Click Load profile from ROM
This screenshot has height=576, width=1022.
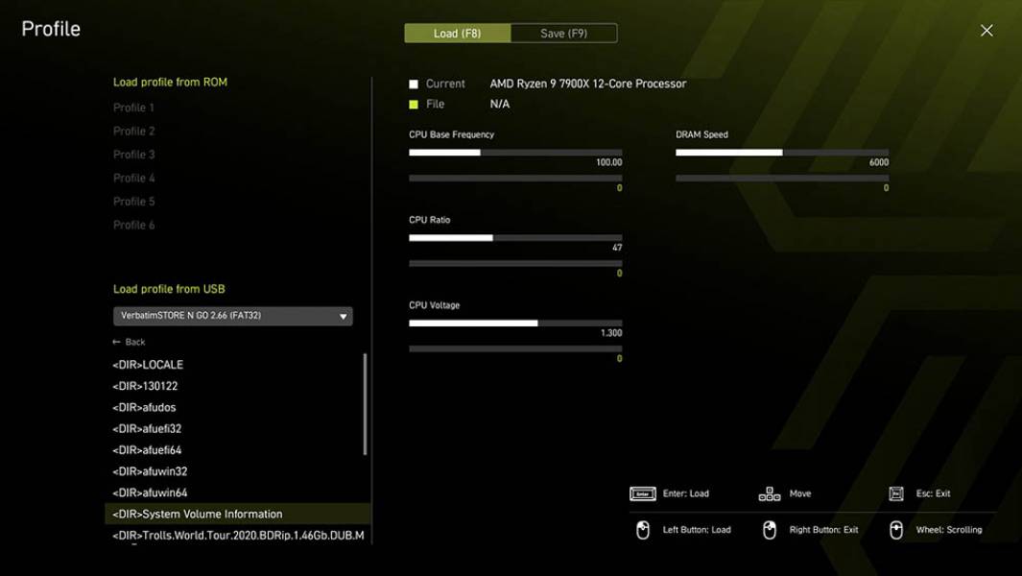coord(169,82)
